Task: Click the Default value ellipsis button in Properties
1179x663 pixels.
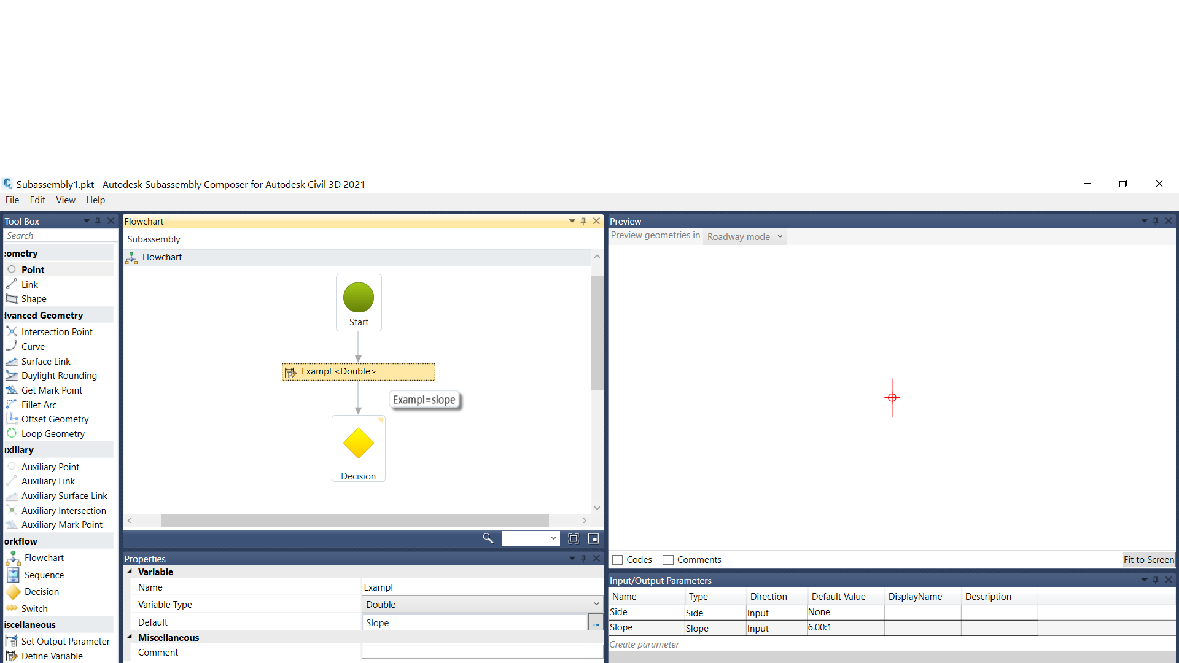Action: coord(595,622)
